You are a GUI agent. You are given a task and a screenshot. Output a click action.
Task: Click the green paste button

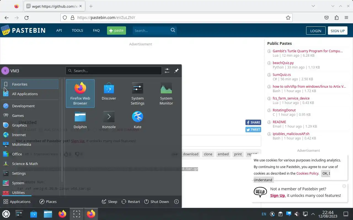116,31
